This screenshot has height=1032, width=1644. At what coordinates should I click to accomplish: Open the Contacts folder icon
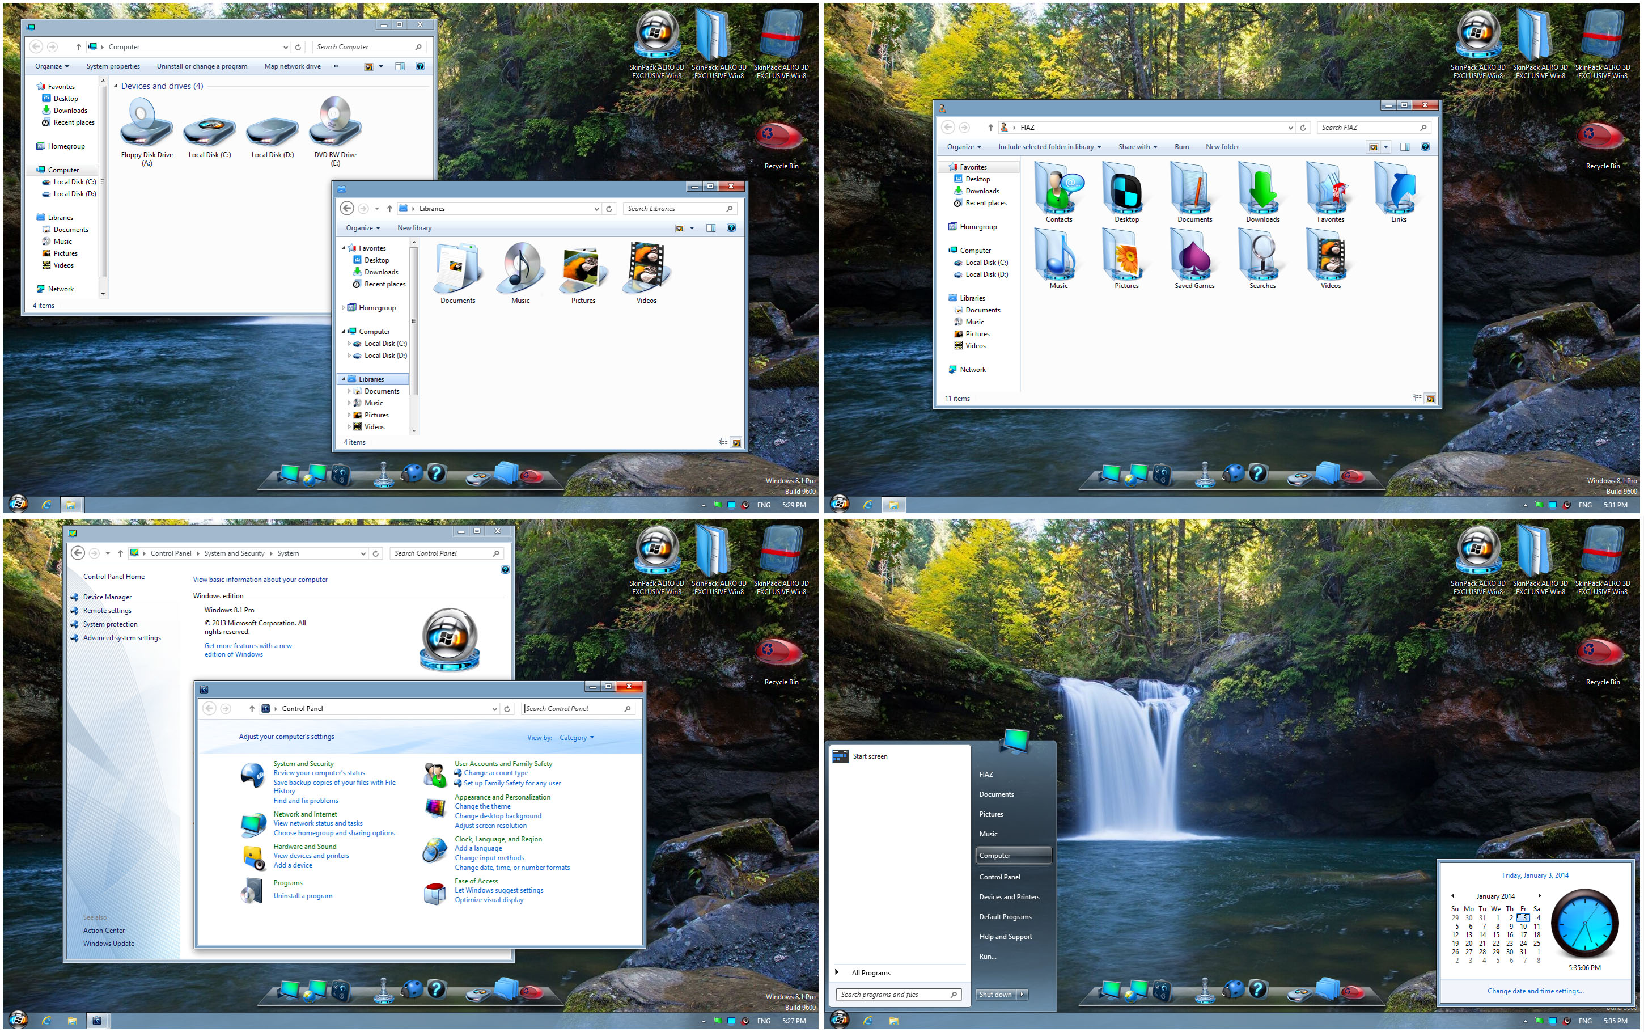1058,191
